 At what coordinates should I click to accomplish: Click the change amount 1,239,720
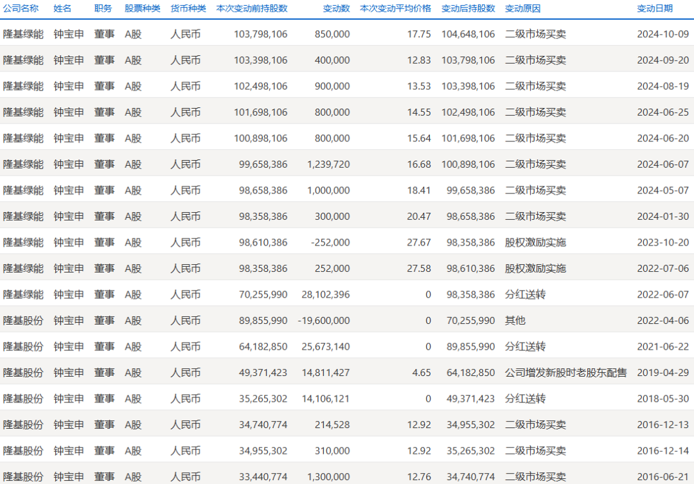(x=328, y=165)
